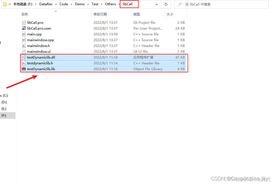Click the mainwindow.ui file icon
The width and height of the screenshot is (272, 184).
point(24,51)
